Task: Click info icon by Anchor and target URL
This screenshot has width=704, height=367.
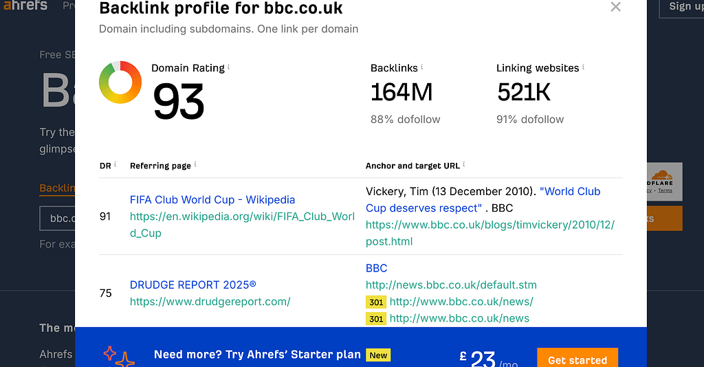Action: pos(464,165)
